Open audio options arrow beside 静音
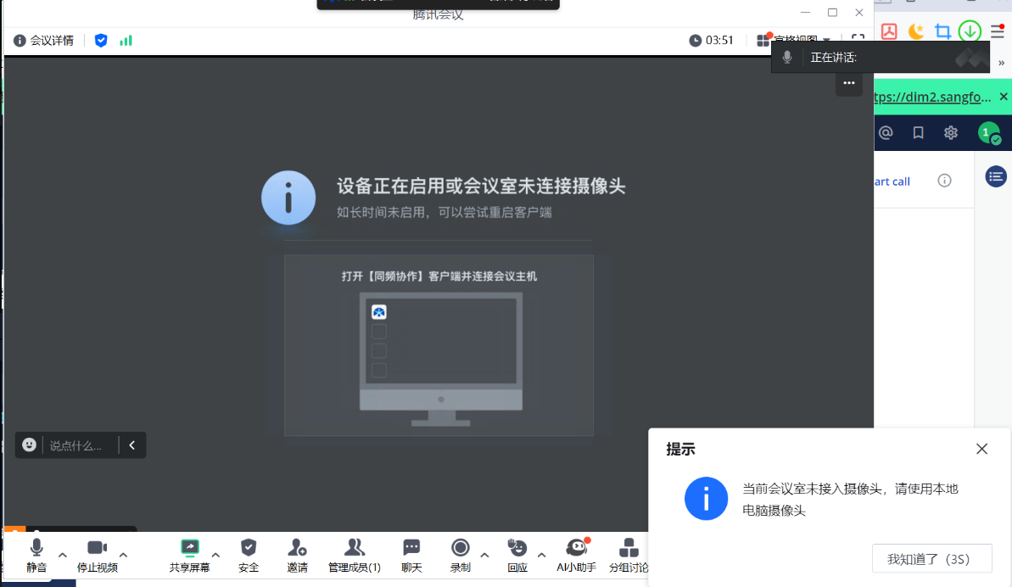1012x587 pixels. (x=63, y=555)
